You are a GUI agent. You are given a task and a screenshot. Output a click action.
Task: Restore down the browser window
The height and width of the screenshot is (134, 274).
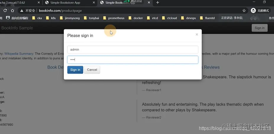point(264,2)
